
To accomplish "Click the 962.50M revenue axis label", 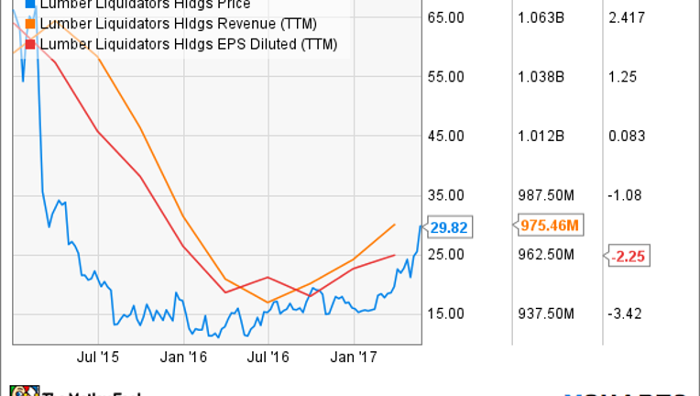I will coord(545,255).
